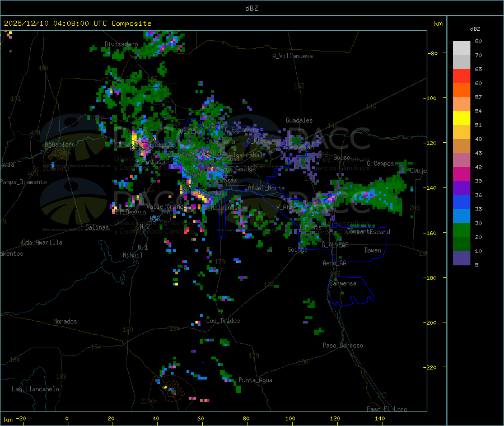Select the 80 dBZ light gray swatch

[x=461, y=48]
